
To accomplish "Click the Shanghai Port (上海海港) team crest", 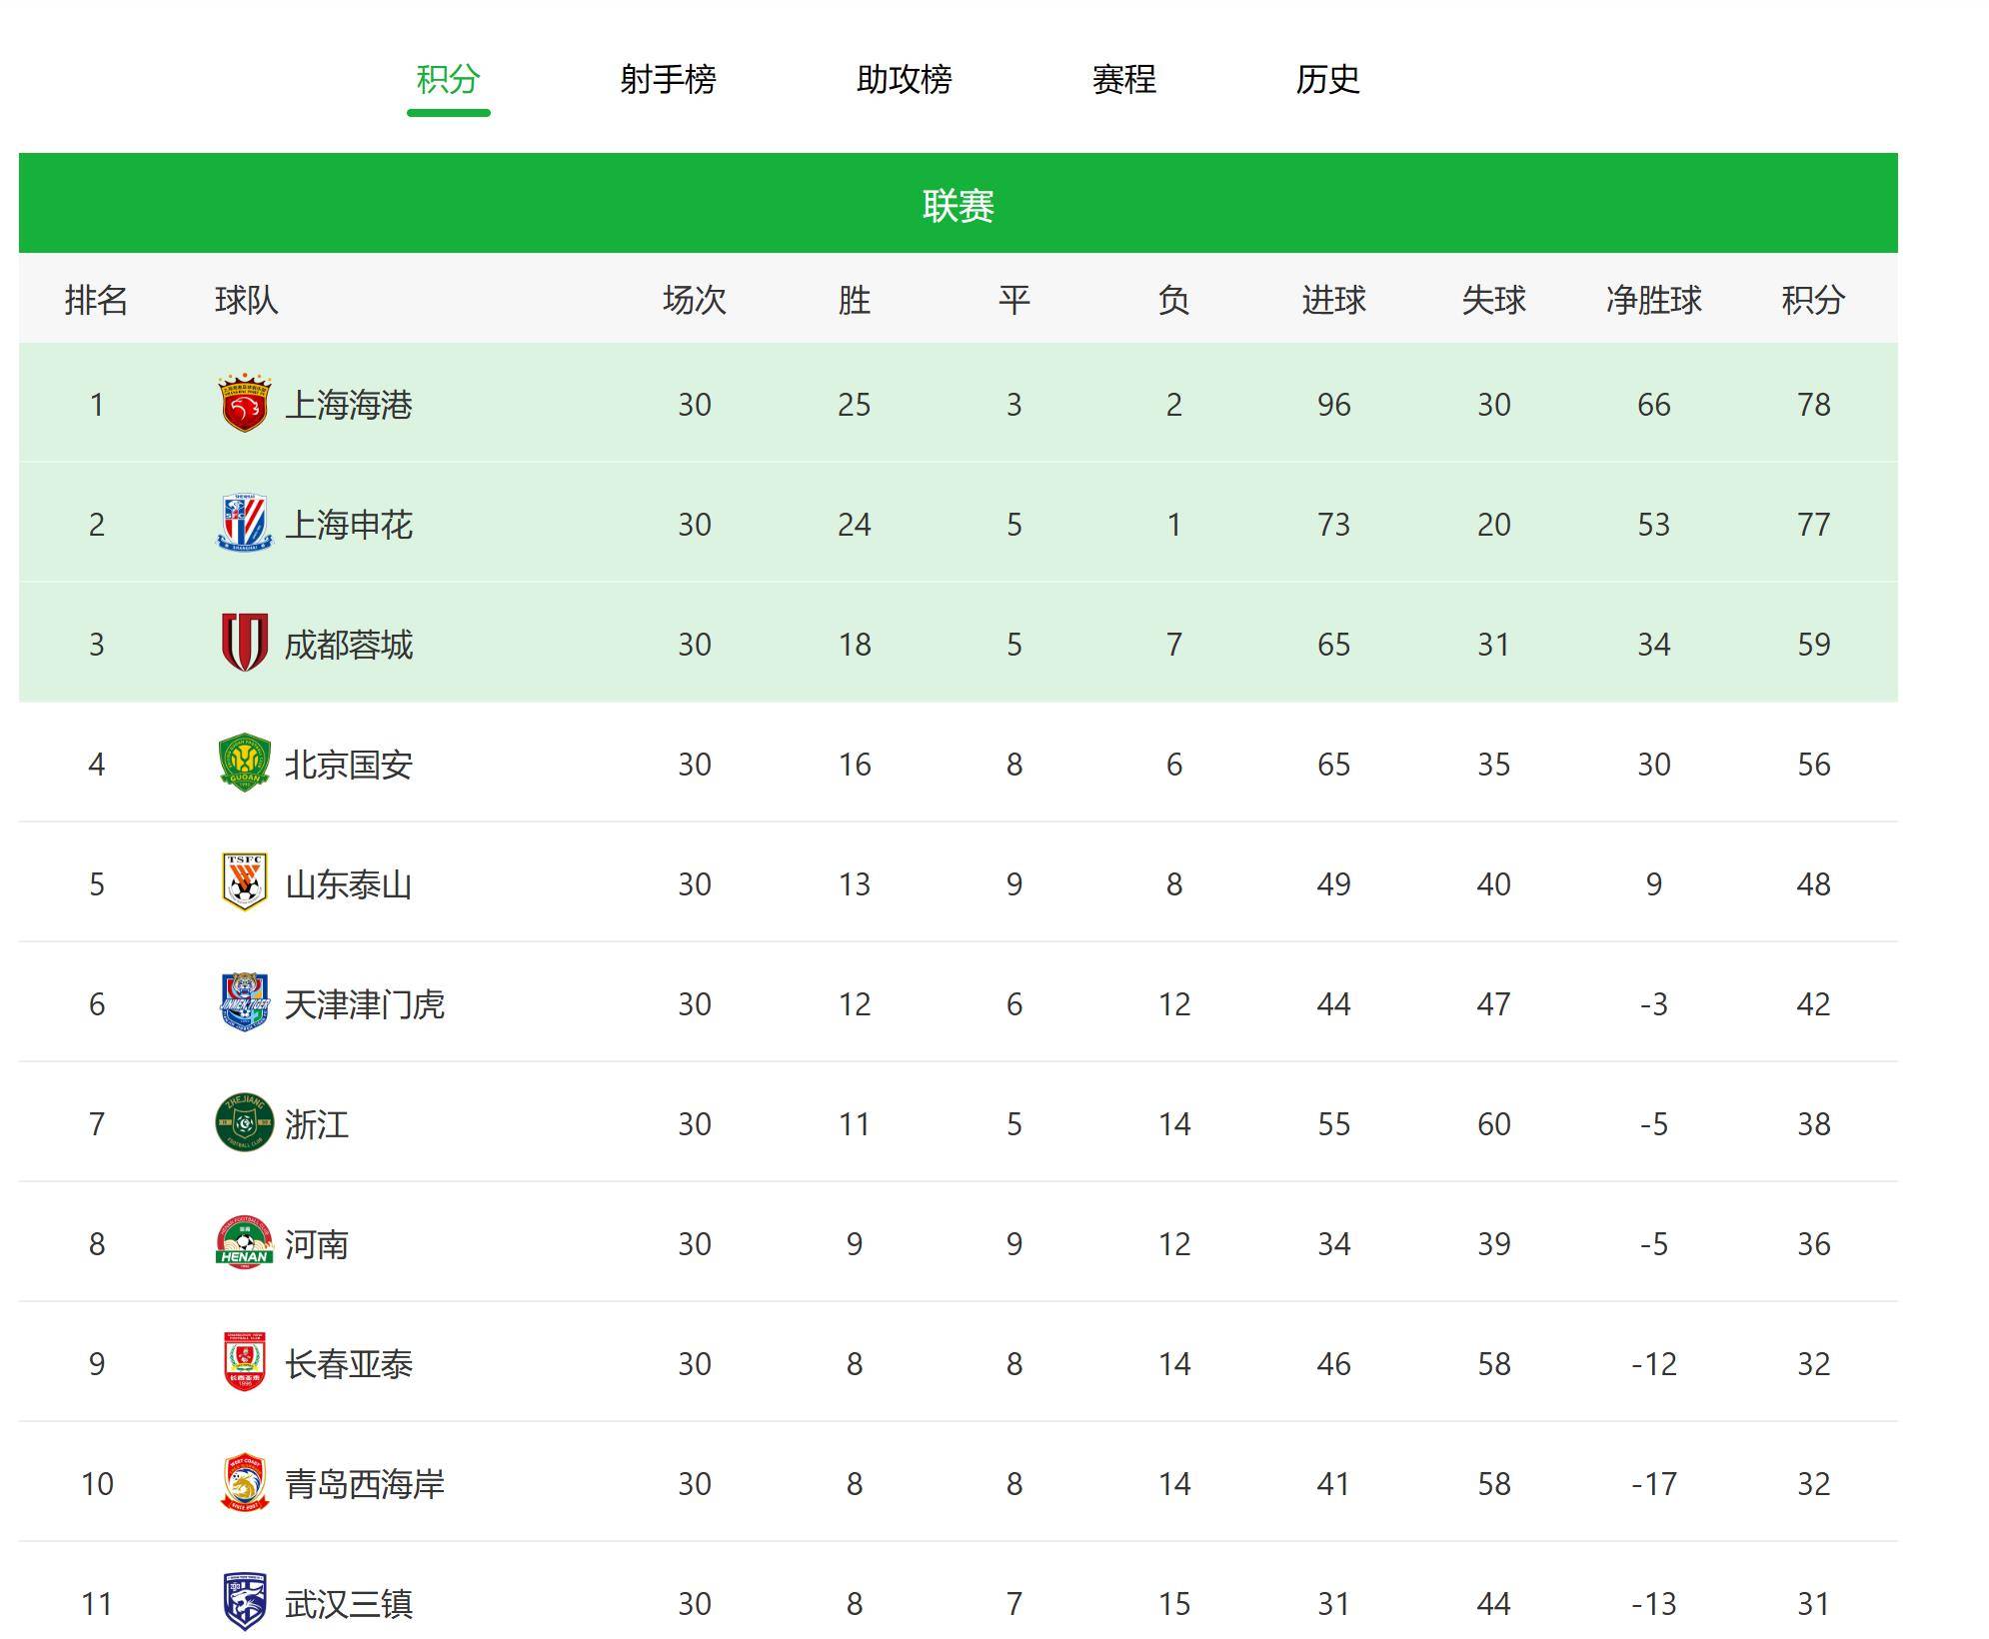I will coord(244,404).
